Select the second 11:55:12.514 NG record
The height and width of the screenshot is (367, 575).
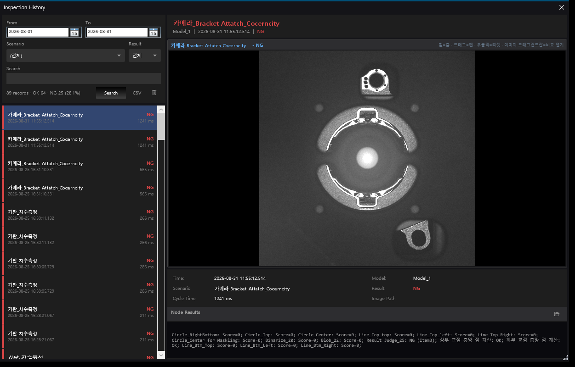coord(80,142)
